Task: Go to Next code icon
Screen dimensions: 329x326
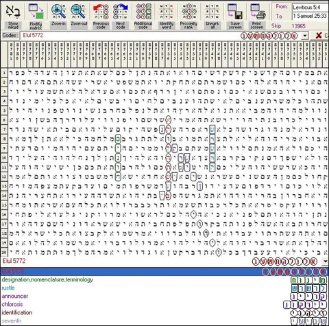Action: [121, 11]
